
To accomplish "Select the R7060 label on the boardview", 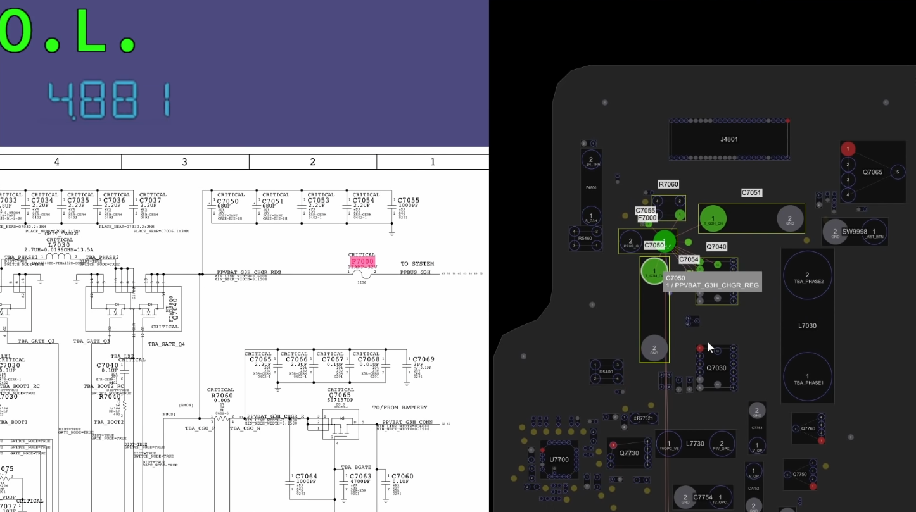I will pos(668,184).
